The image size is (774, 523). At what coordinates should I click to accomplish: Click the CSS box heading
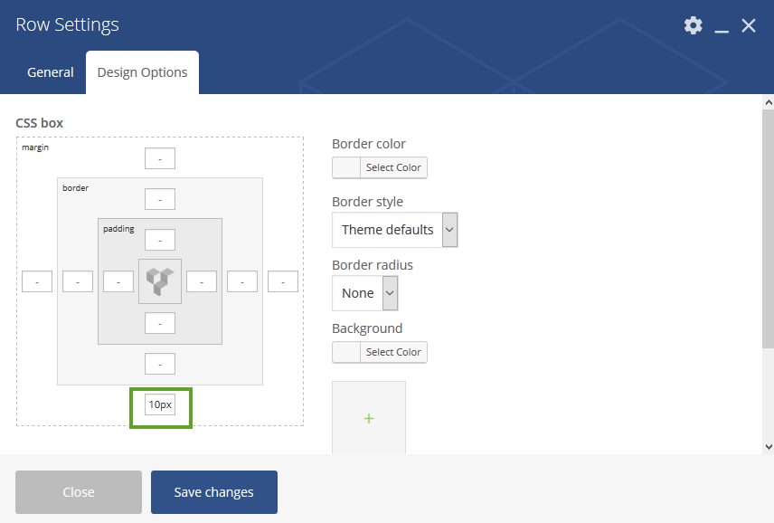(40, 123)
